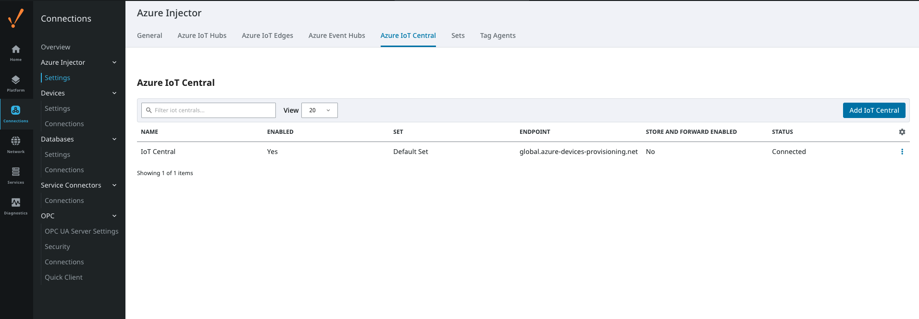Open OPC UA Server Settings

[81, 231]
